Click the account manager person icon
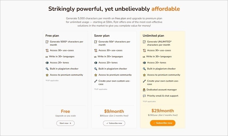This screenshot has width=228, height=136. 144,90
